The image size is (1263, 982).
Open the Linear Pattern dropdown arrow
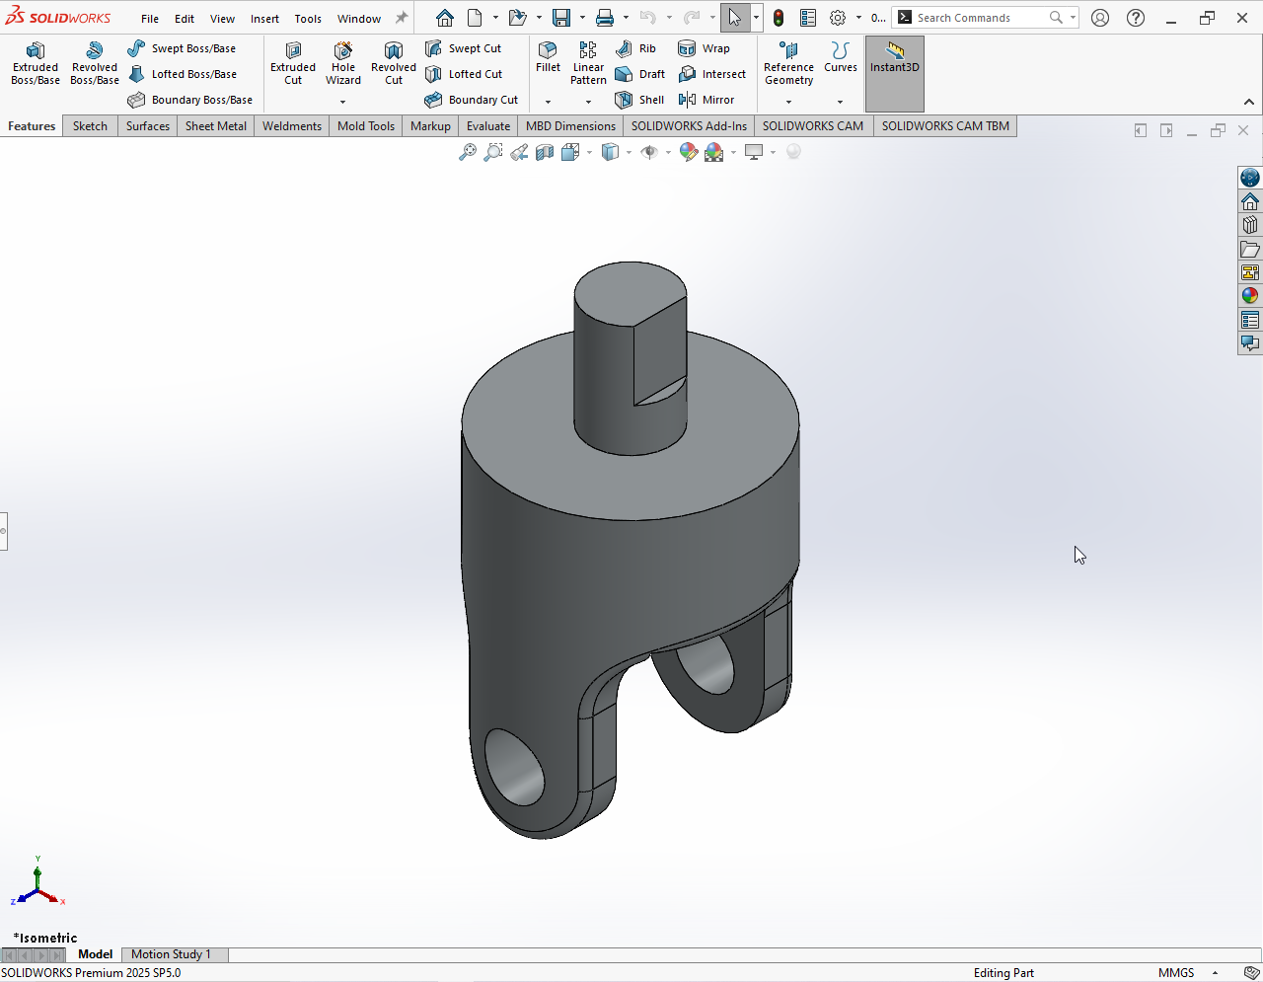pos(588,102)
